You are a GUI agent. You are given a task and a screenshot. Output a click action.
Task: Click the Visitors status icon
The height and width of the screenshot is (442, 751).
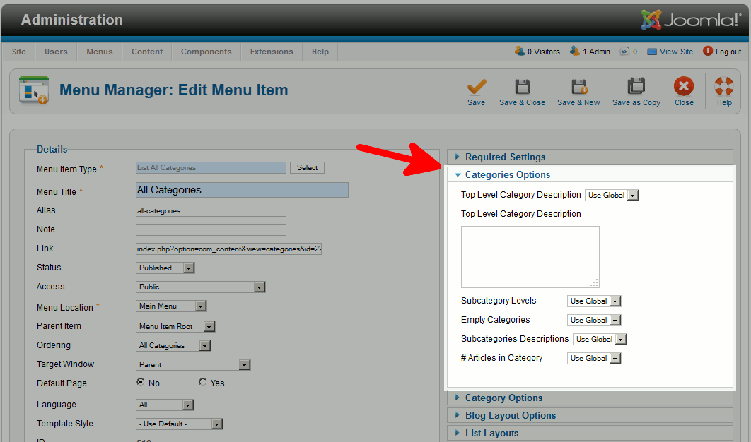click(x=520, y=51)
